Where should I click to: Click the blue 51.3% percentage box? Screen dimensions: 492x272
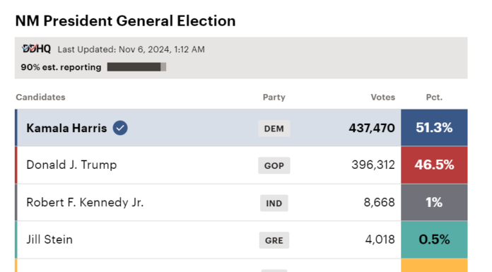(x=434, y=128)
